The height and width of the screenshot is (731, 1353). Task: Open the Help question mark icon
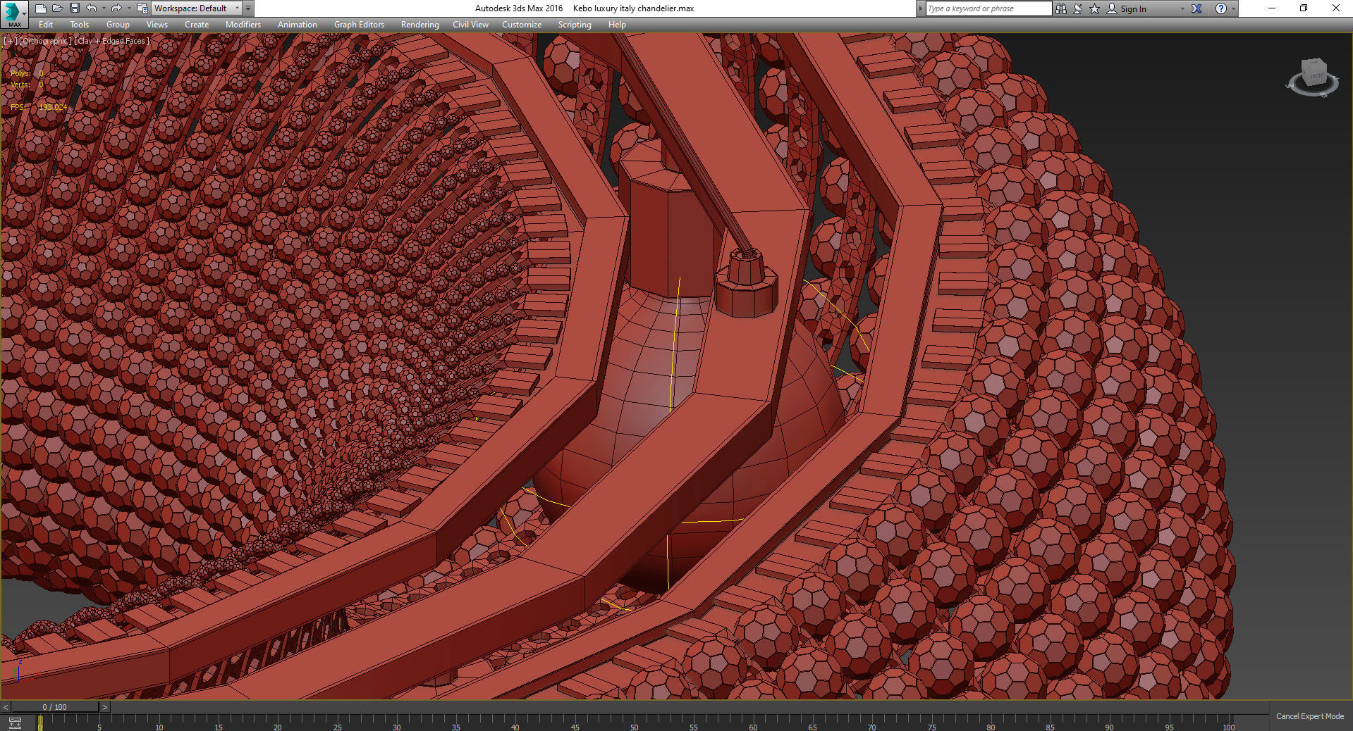pos(1221,8)
